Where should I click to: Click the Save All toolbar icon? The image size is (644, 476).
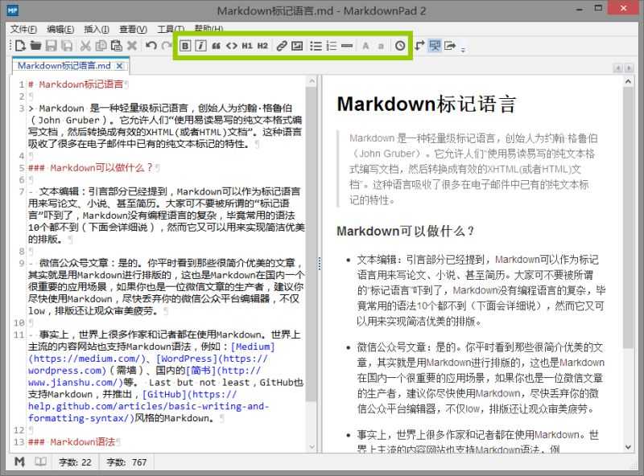pyautogui.click(x=66, y=46)
